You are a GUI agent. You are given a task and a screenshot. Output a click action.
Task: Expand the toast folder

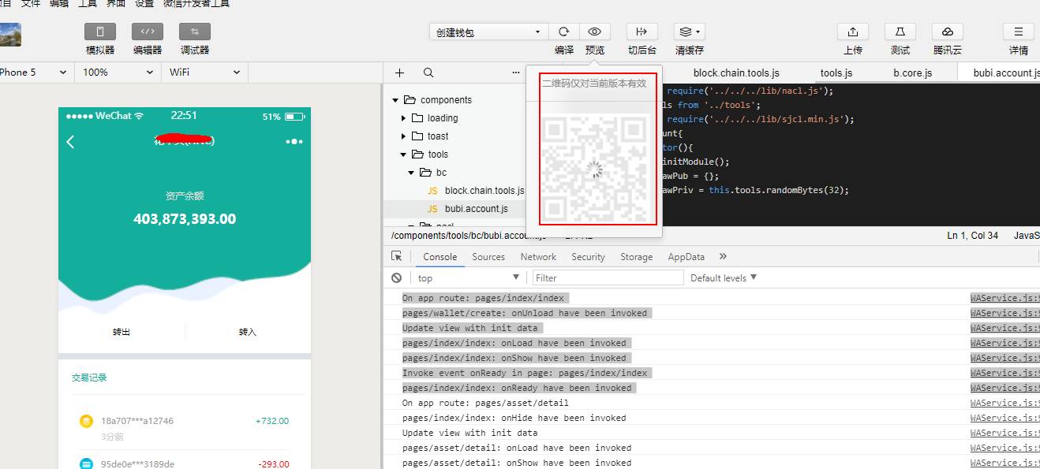[x=404, y=136]
